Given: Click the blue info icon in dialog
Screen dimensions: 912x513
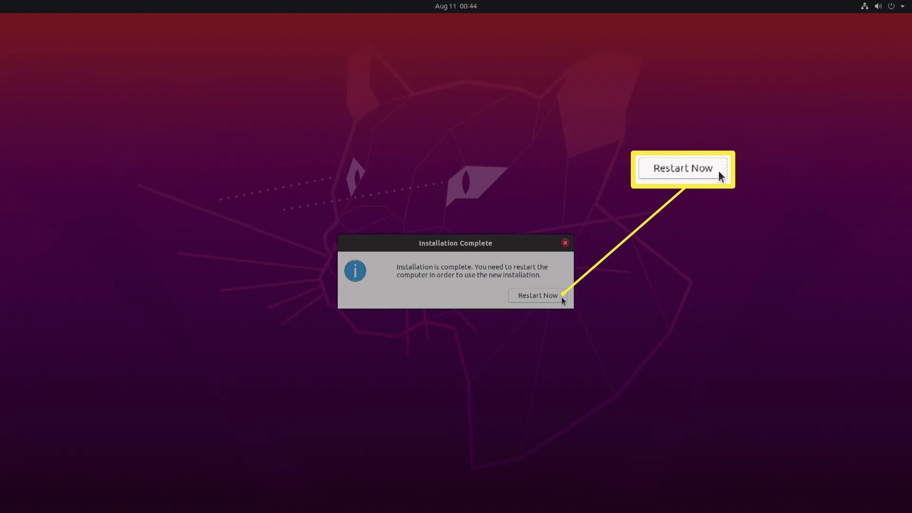Looking at the screenshot, I should tap(355, 271).
